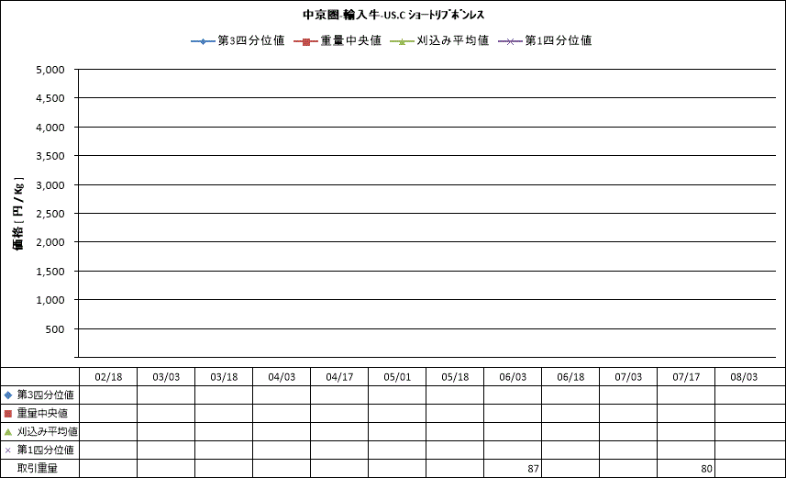Click the 05/01 date column header
786x478 pixels.
397,377
